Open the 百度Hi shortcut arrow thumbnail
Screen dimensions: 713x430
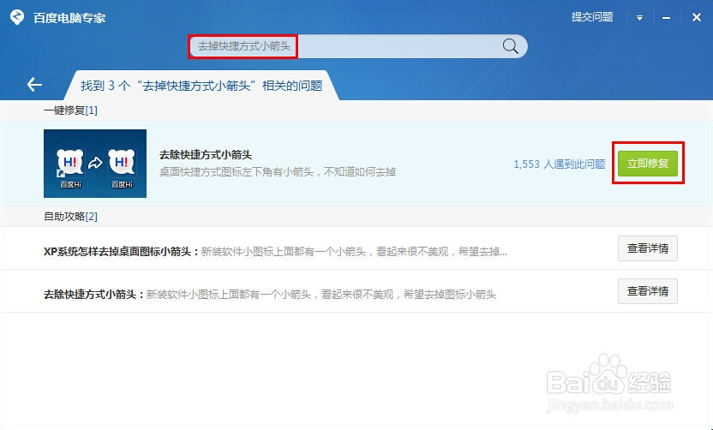pyautogui.click(x=95, y=164)
